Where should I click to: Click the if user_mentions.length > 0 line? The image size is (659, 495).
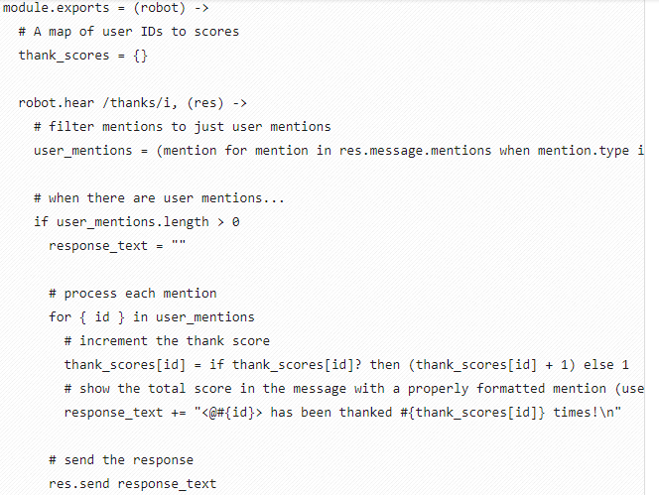click(x=136, y=221)
